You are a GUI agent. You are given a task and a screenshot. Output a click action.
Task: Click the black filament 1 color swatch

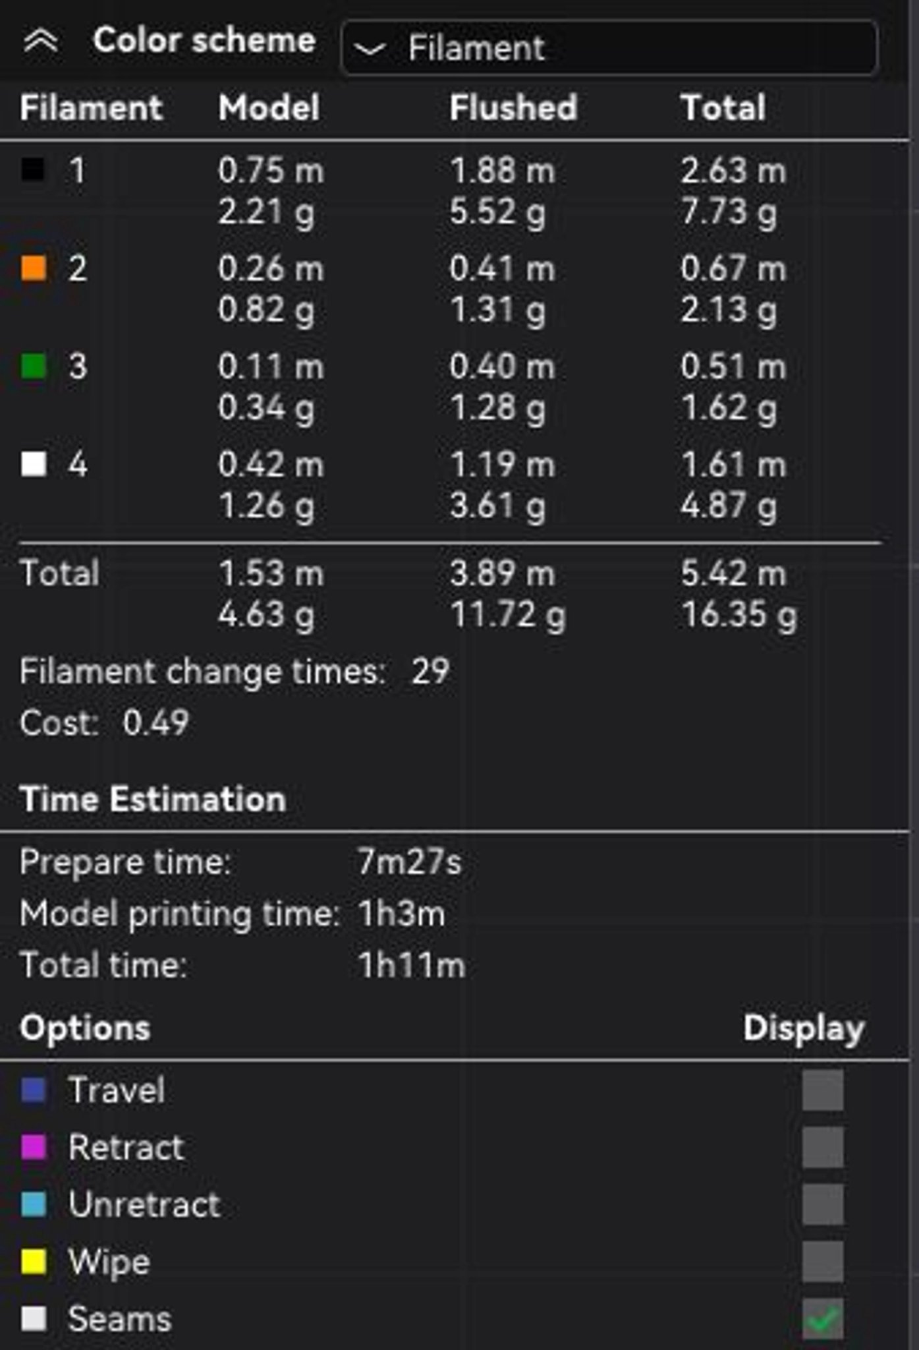pyautogui.click(x=34, y=169)
